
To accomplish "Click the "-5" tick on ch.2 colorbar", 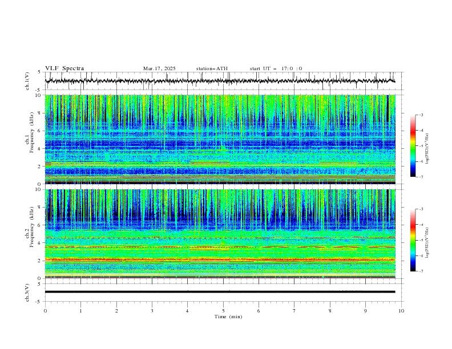I will tap(421, 240).
